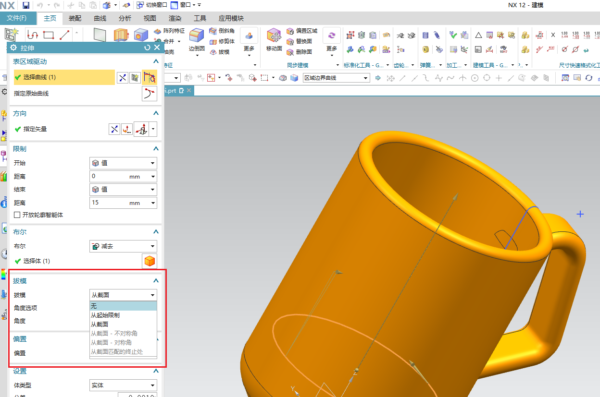
Task: Click the rectangle sketch tool icon
Action: click(48, 35)
